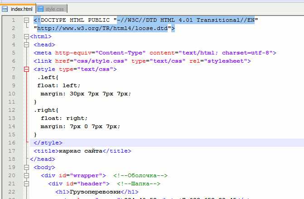The width and height of the screenshot is (304, 199).
Task: Click line number 10 in the margin
Action: pyautogui.click(x=13, y=94)
